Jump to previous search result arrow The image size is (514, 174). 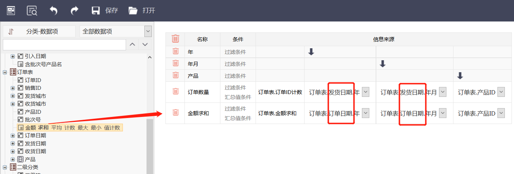[x=132, y=45]
